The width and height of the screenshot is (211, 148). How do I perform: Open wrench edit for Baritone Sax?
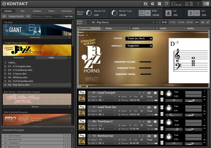[x=82, y=136]
